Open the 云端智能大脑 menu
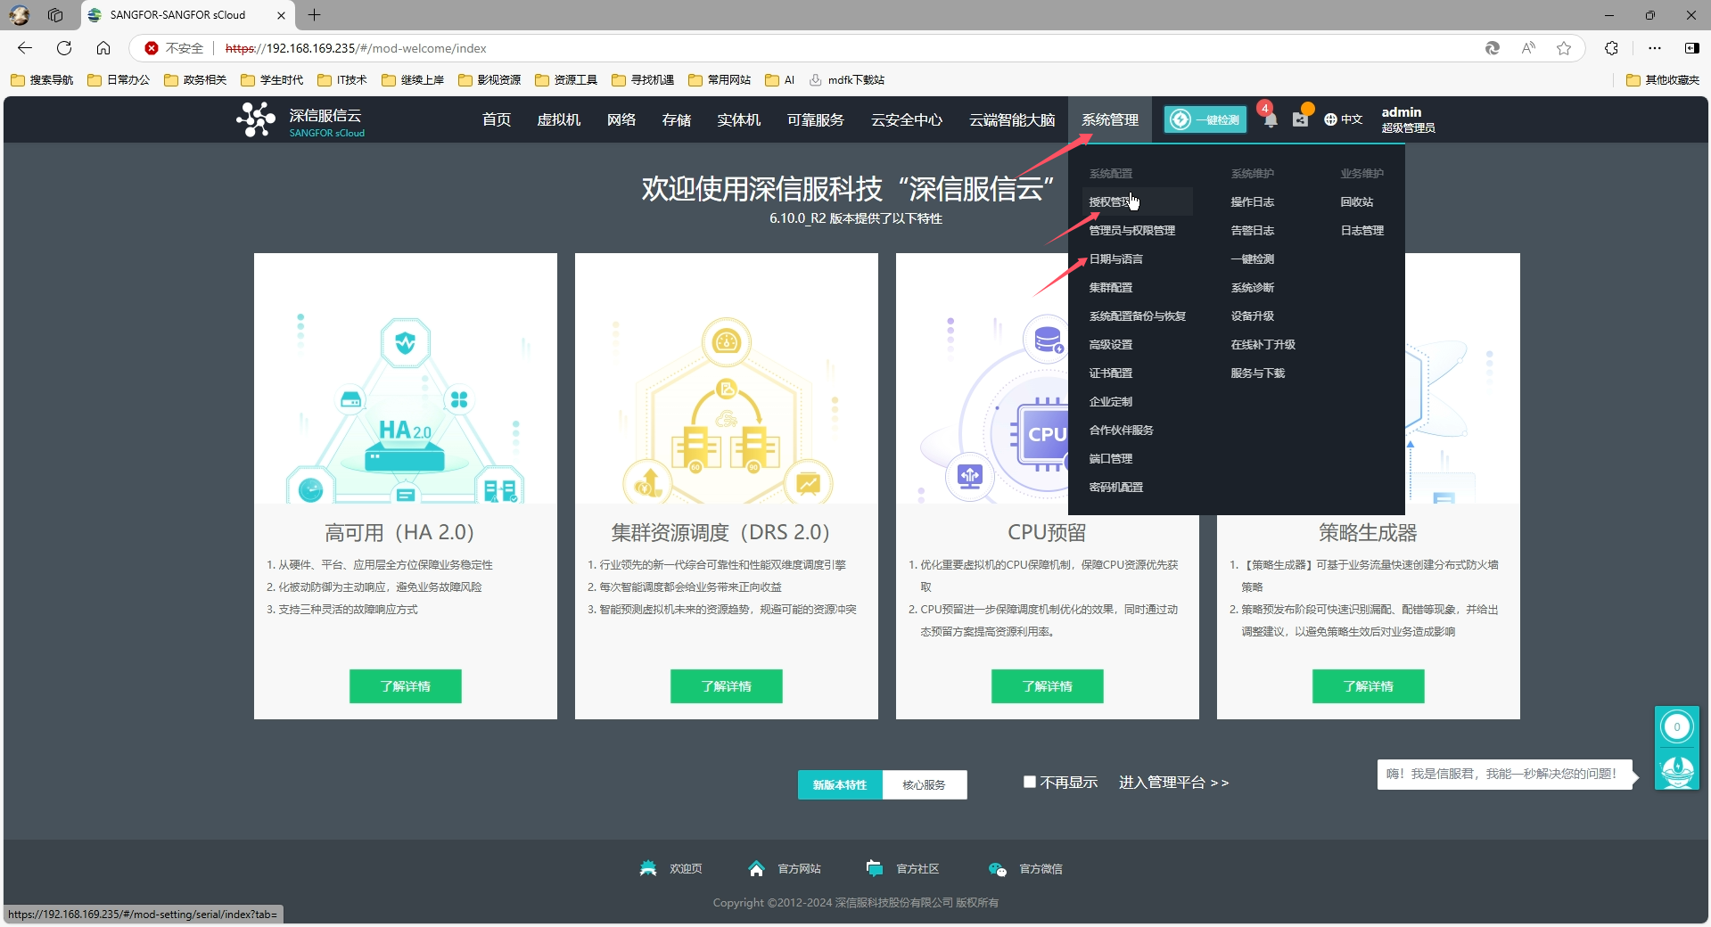Screen dimensions: 1711x927 [x=1012, y=119]
